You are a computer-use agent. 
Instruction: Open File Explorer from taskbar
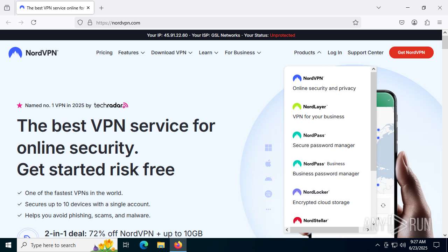161,245
